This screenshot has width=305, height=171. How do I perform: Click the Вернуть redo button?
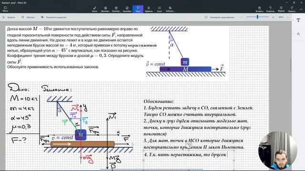[292, 9]
